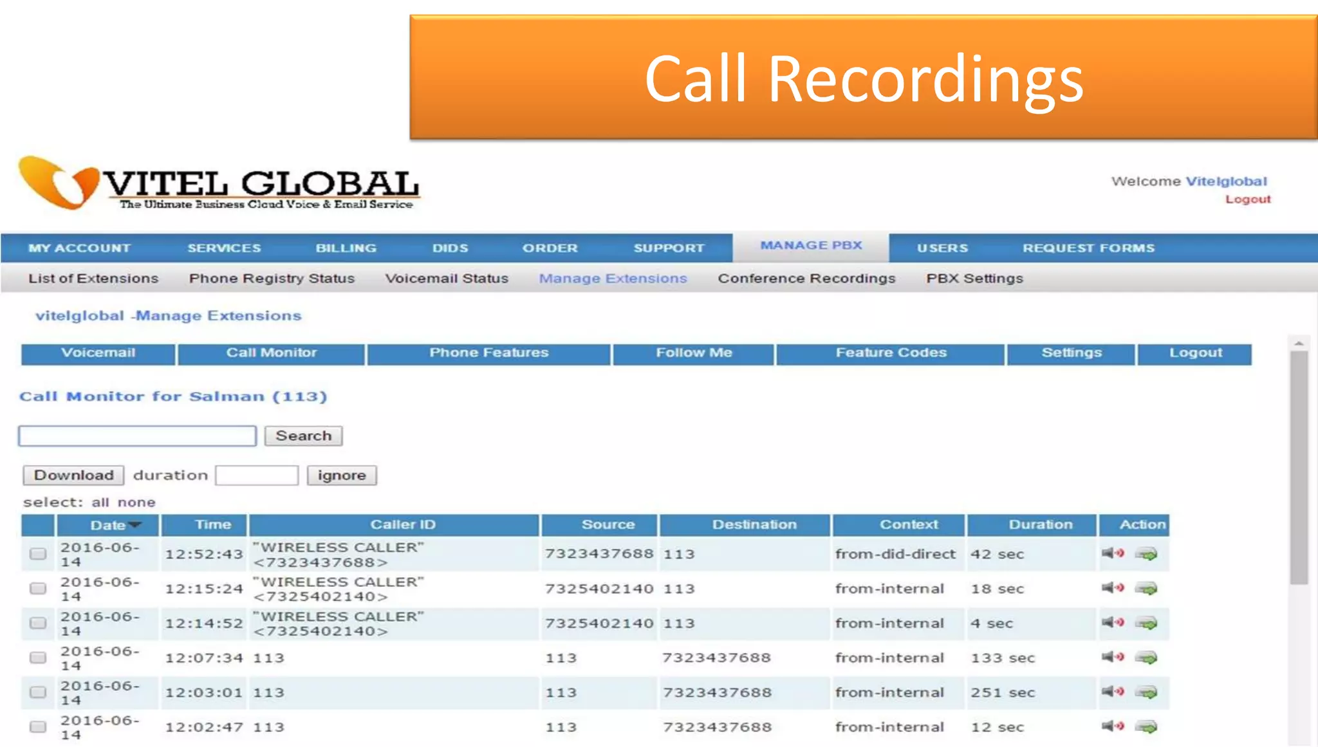
Task: Click the blue Logout tab button
Action: [1194, 354]
